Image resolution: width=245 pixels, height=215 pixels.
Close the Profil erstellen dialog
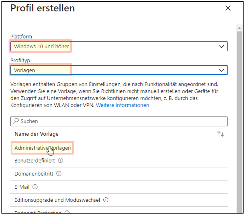[x=228, y=8]
